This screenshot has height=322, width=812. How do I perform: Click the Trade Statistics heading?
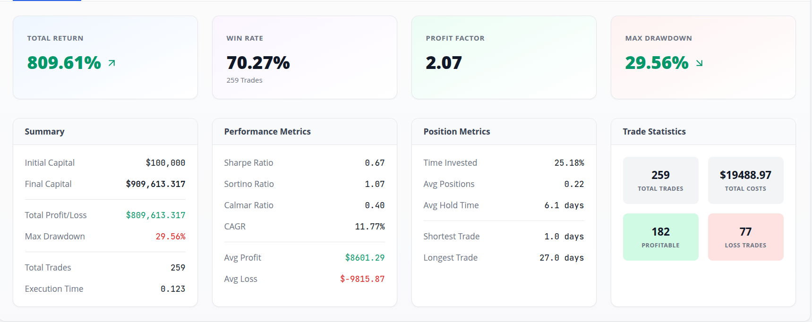click(x=654, y=132)
